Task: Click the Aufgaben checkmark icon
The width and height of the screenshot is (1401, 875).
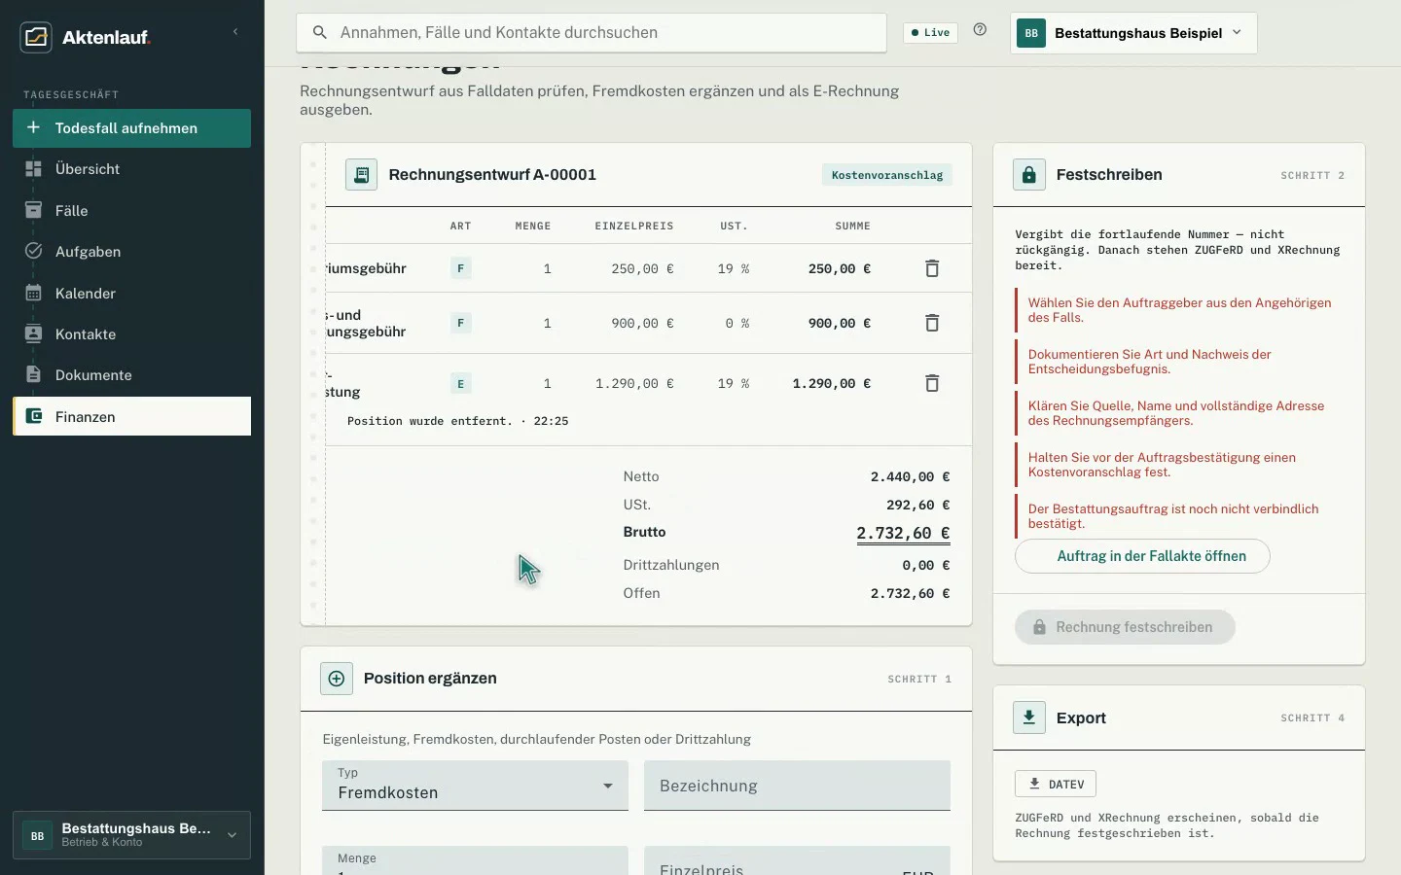Action: click(x=33, y=251)
